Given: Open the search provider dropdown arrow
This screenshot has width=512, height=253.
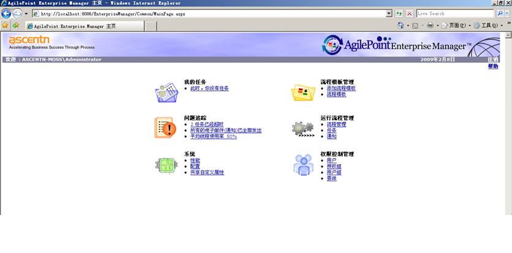Looking at the screenshot, I should [x=508, y=13].
